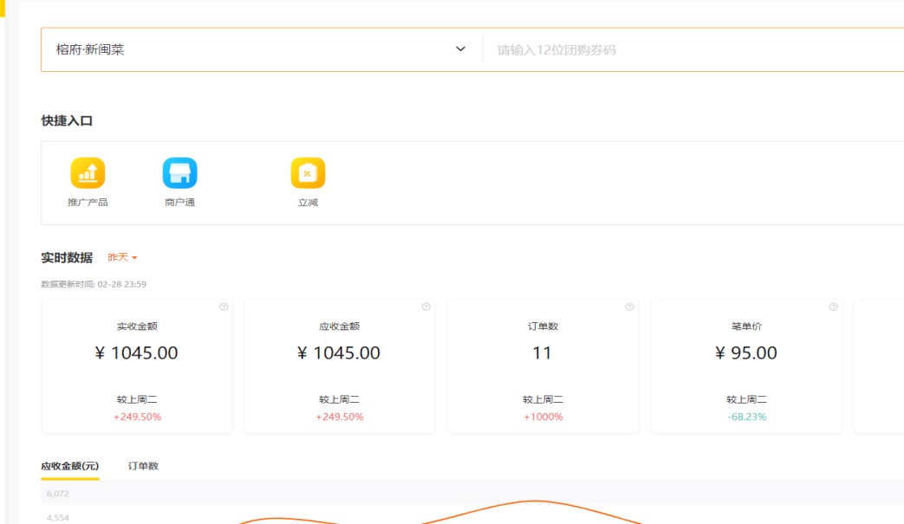Click the -68.23% green change percentage
This screenshot has height=524, width=904.
click(x=746, y=417)
